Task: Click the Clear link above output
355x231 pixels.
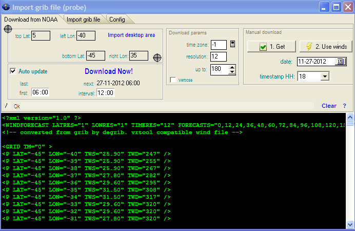Action: coord(329,106)
